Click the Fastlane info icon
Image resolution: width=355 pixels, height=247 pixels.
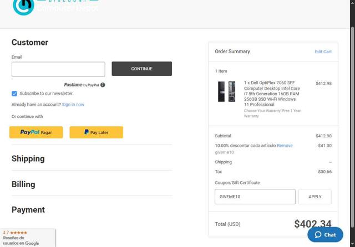[103, 85]
